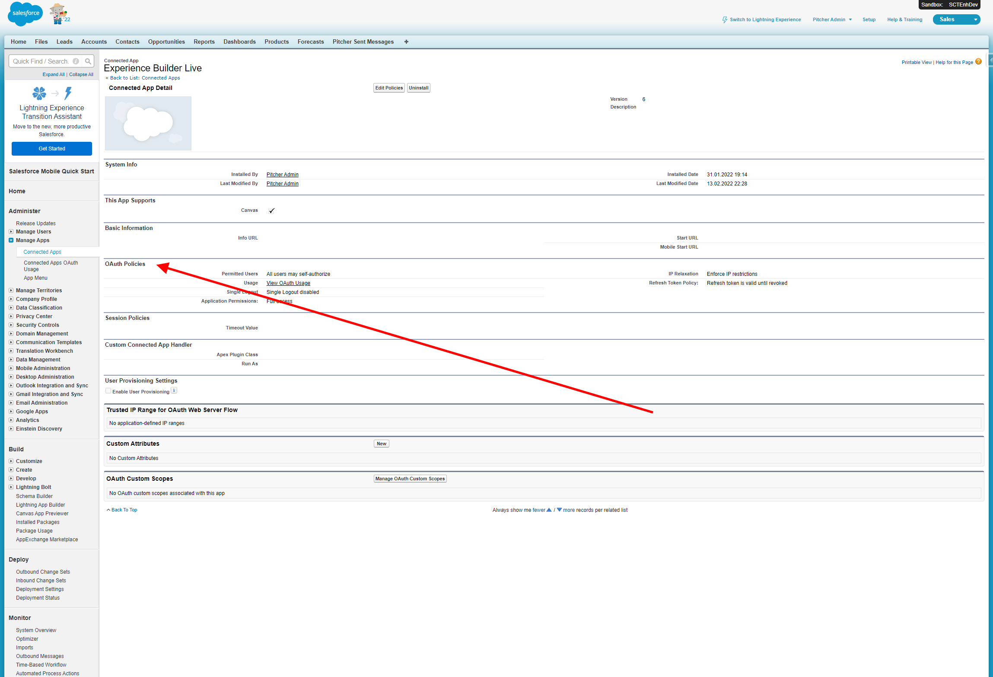Viewport: 993px width, 677px height.
Task: Click the search magnifier icon in Quick Find
Action: [88, 61]
